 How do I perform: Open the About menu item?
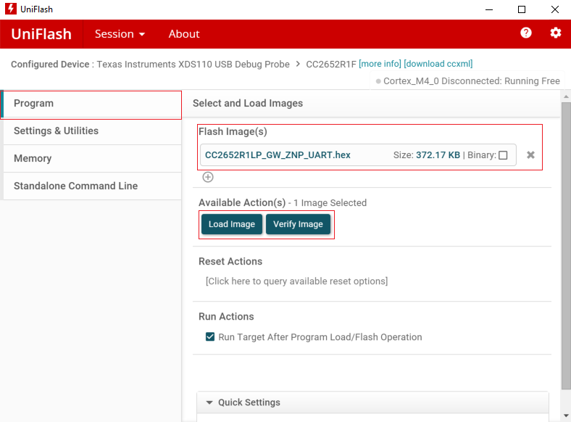[184, 34]
